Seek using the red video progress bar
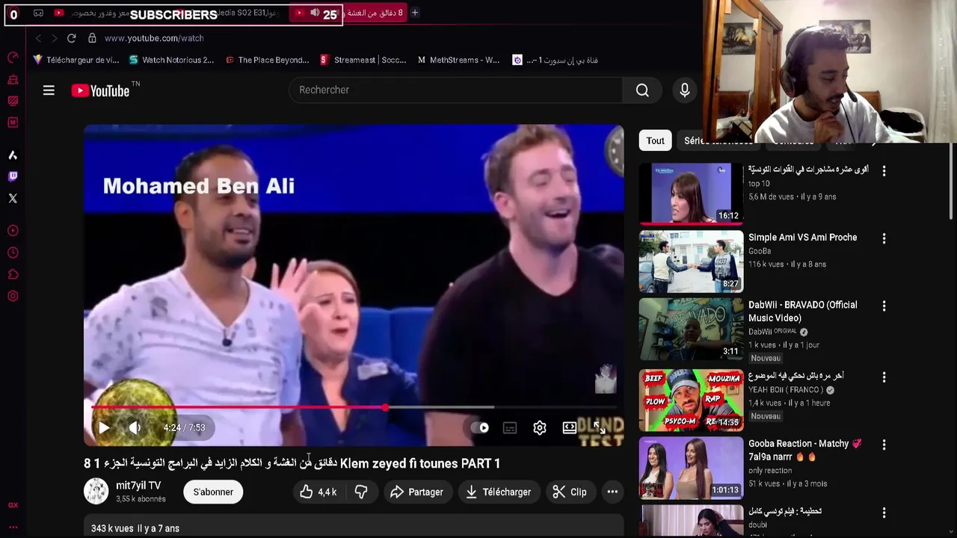Viewport: 957px width, 538px height. click(x=355, y=407)
